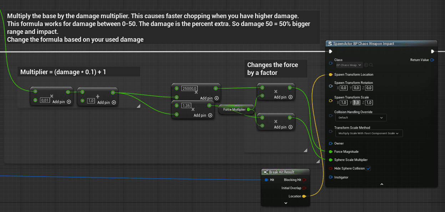
Task: Click the Blocking Hit output pin
Action: click(304, 180)
